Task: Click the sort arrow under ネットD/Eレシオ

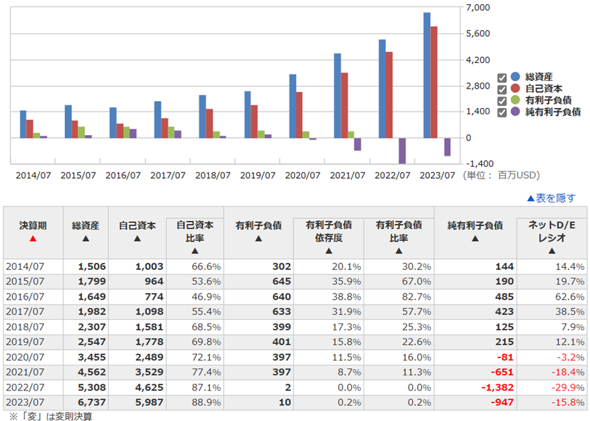Action: 551,251
